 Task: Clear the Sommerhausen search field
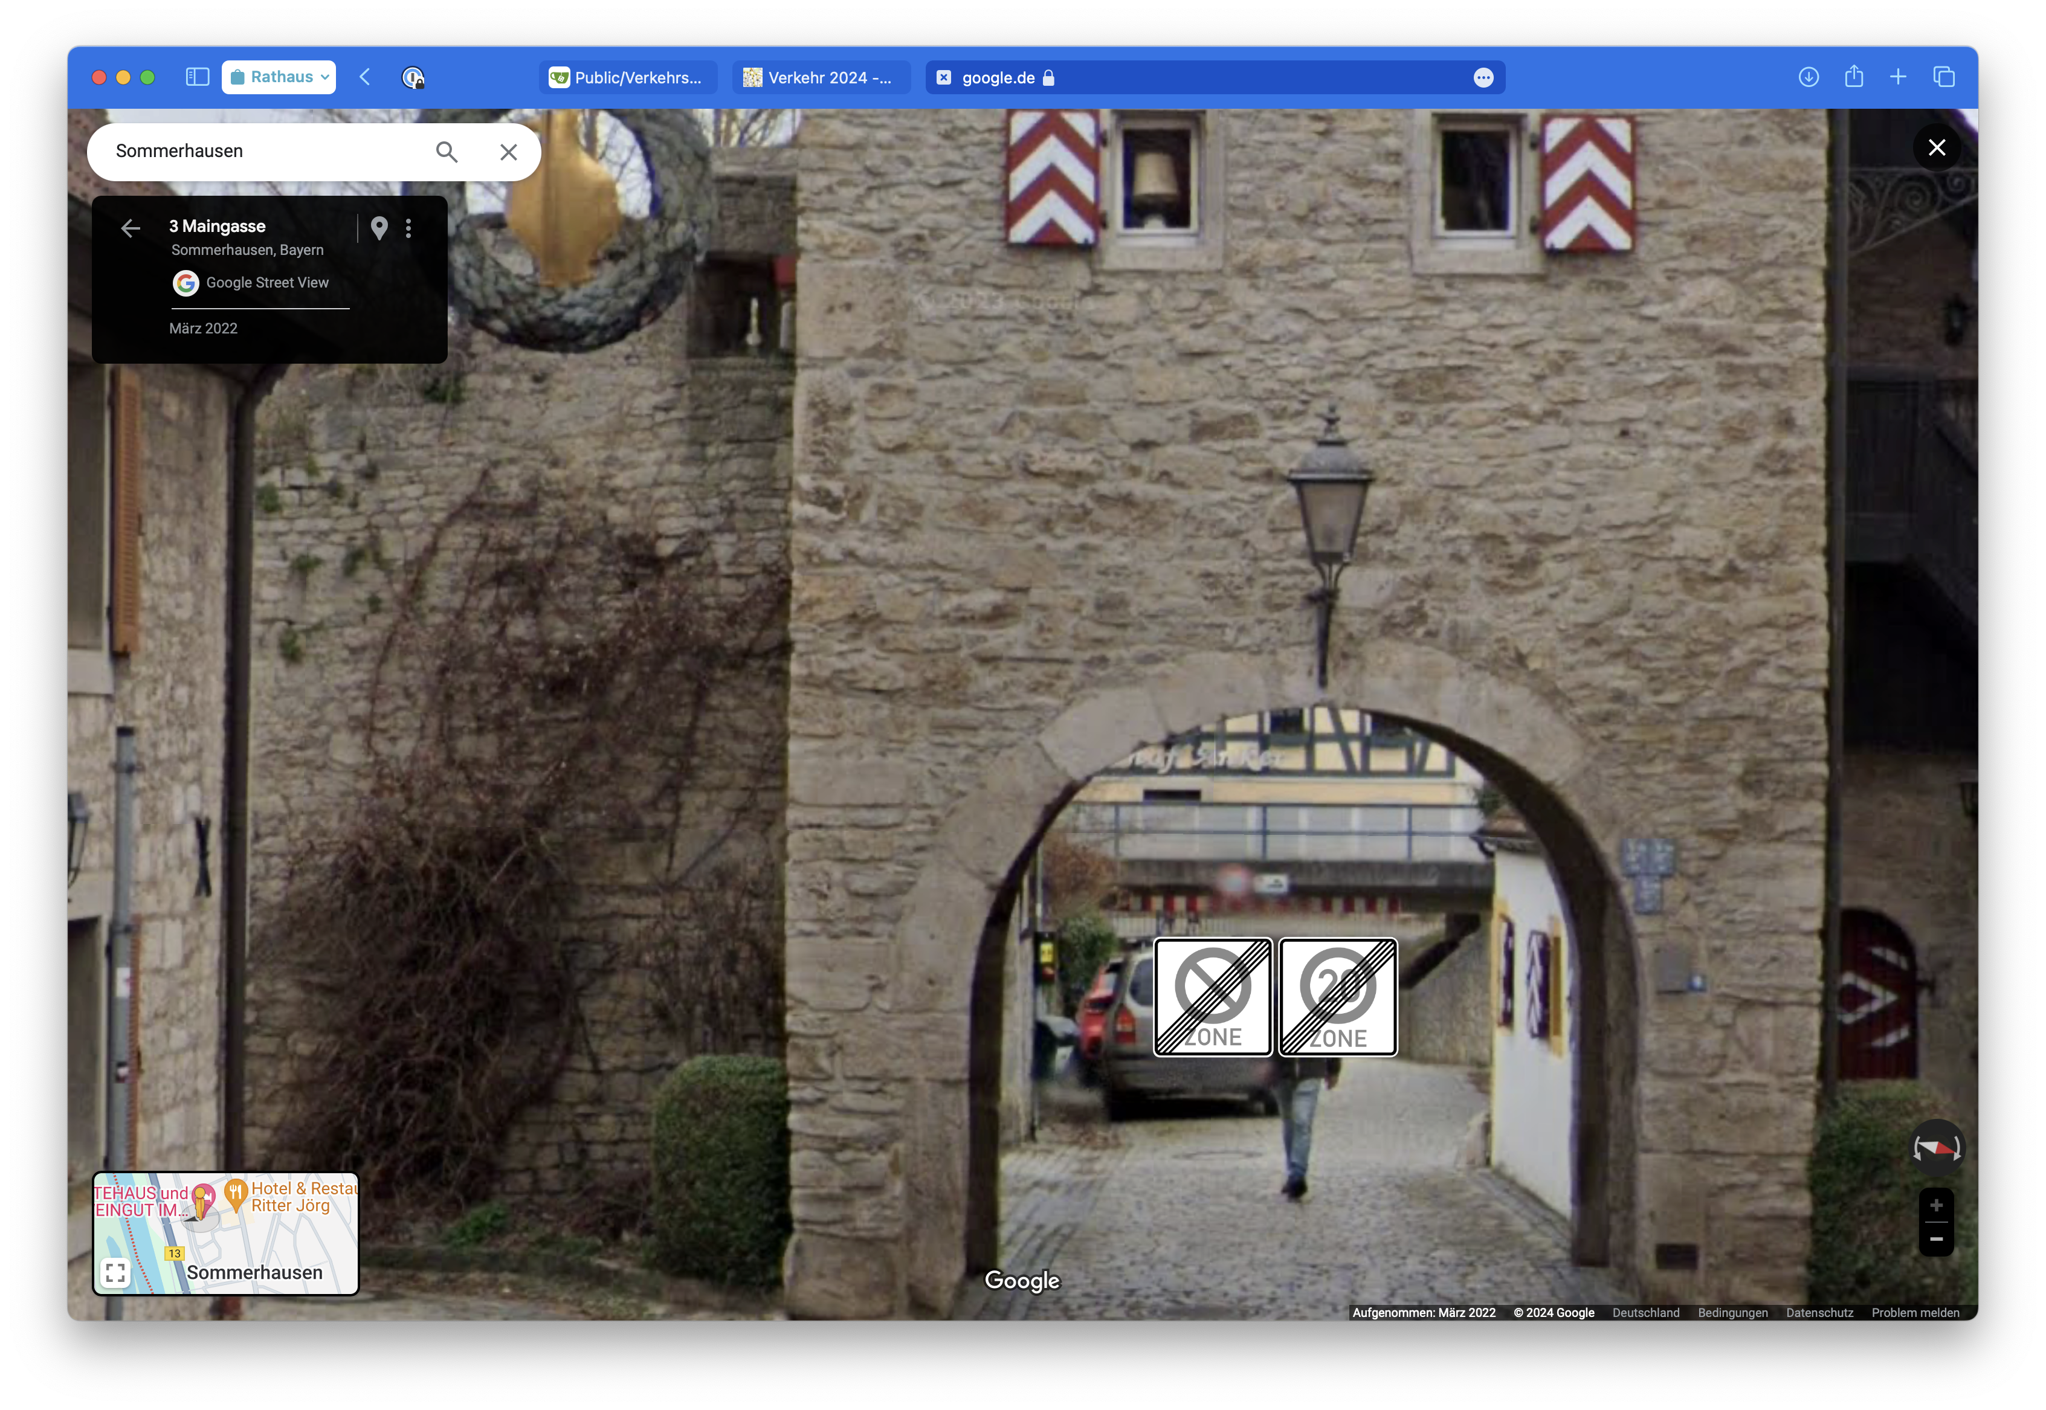coord(508,152)
